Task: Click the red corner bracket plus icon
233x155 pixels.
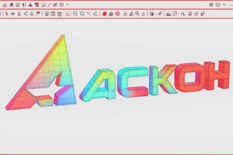Action: (88, 14)
